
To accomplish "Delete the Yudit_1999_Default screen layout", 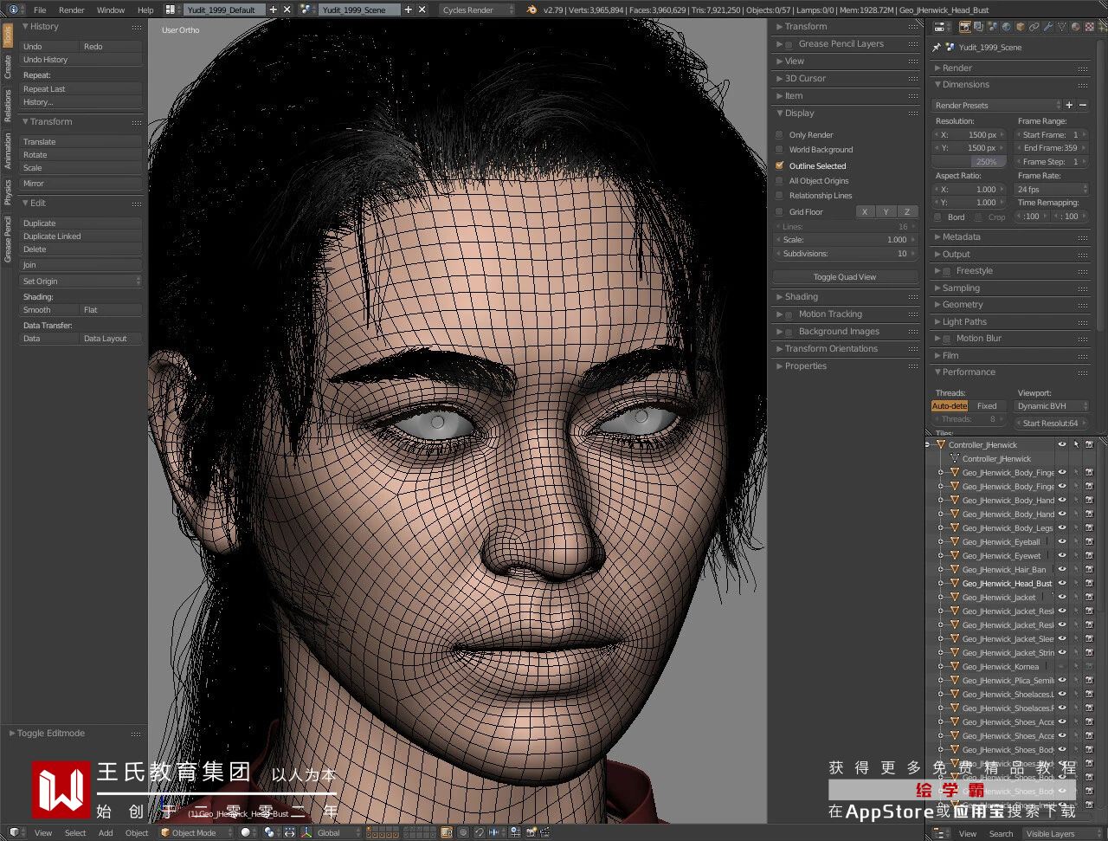I will click(287, 10).
